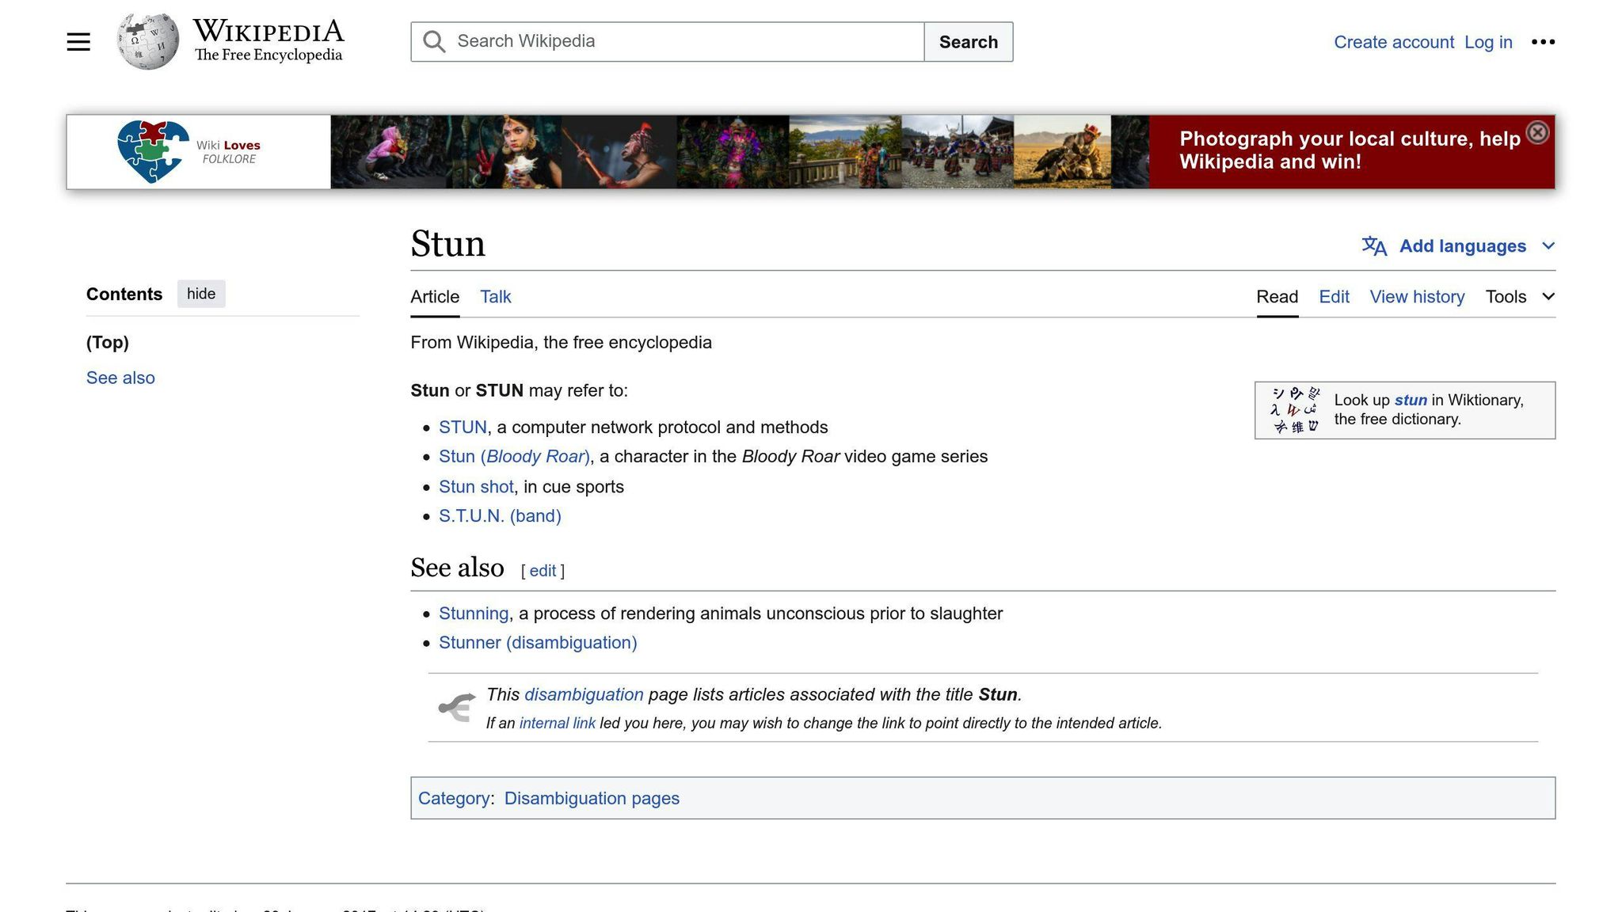Open the View history tab

pos(1417,297)
